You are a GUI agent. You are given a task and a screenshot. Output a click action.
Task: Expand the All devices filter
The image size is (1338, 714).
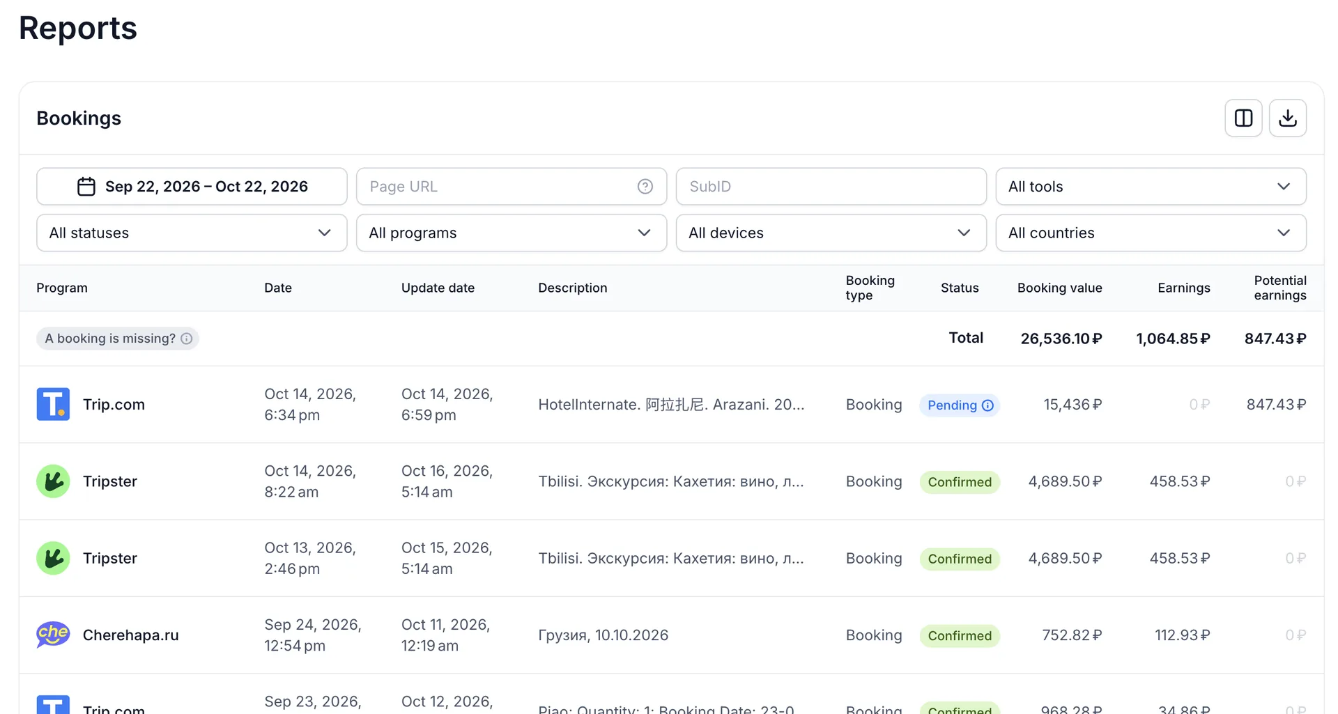(831, 233)
